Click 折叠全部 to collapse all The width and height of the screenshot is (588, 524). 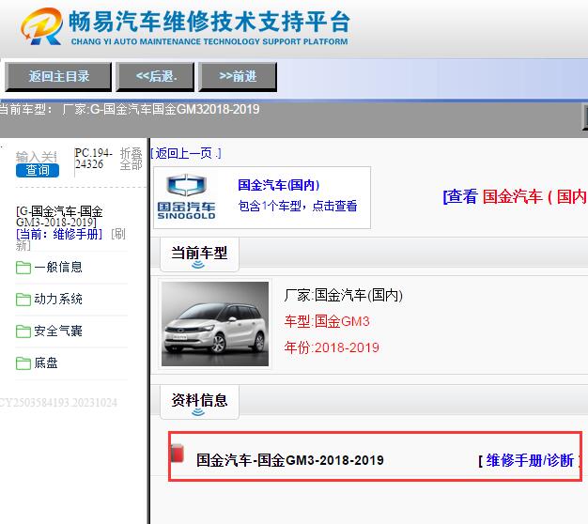click(131, 159)
